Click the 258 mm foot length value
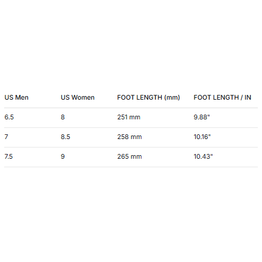The image size is (262, 262). click(x=130, y=137)
